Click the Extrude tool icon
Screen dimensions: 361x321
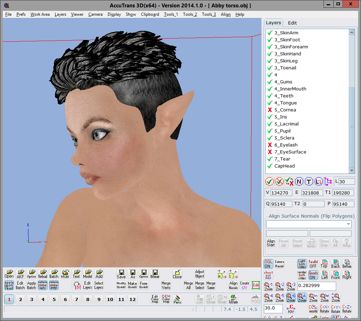[233, 299]
